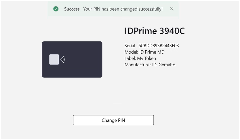Click the IDPrime 3940C heading
Screen dimensions: 240x140
[x=154, y=31]
